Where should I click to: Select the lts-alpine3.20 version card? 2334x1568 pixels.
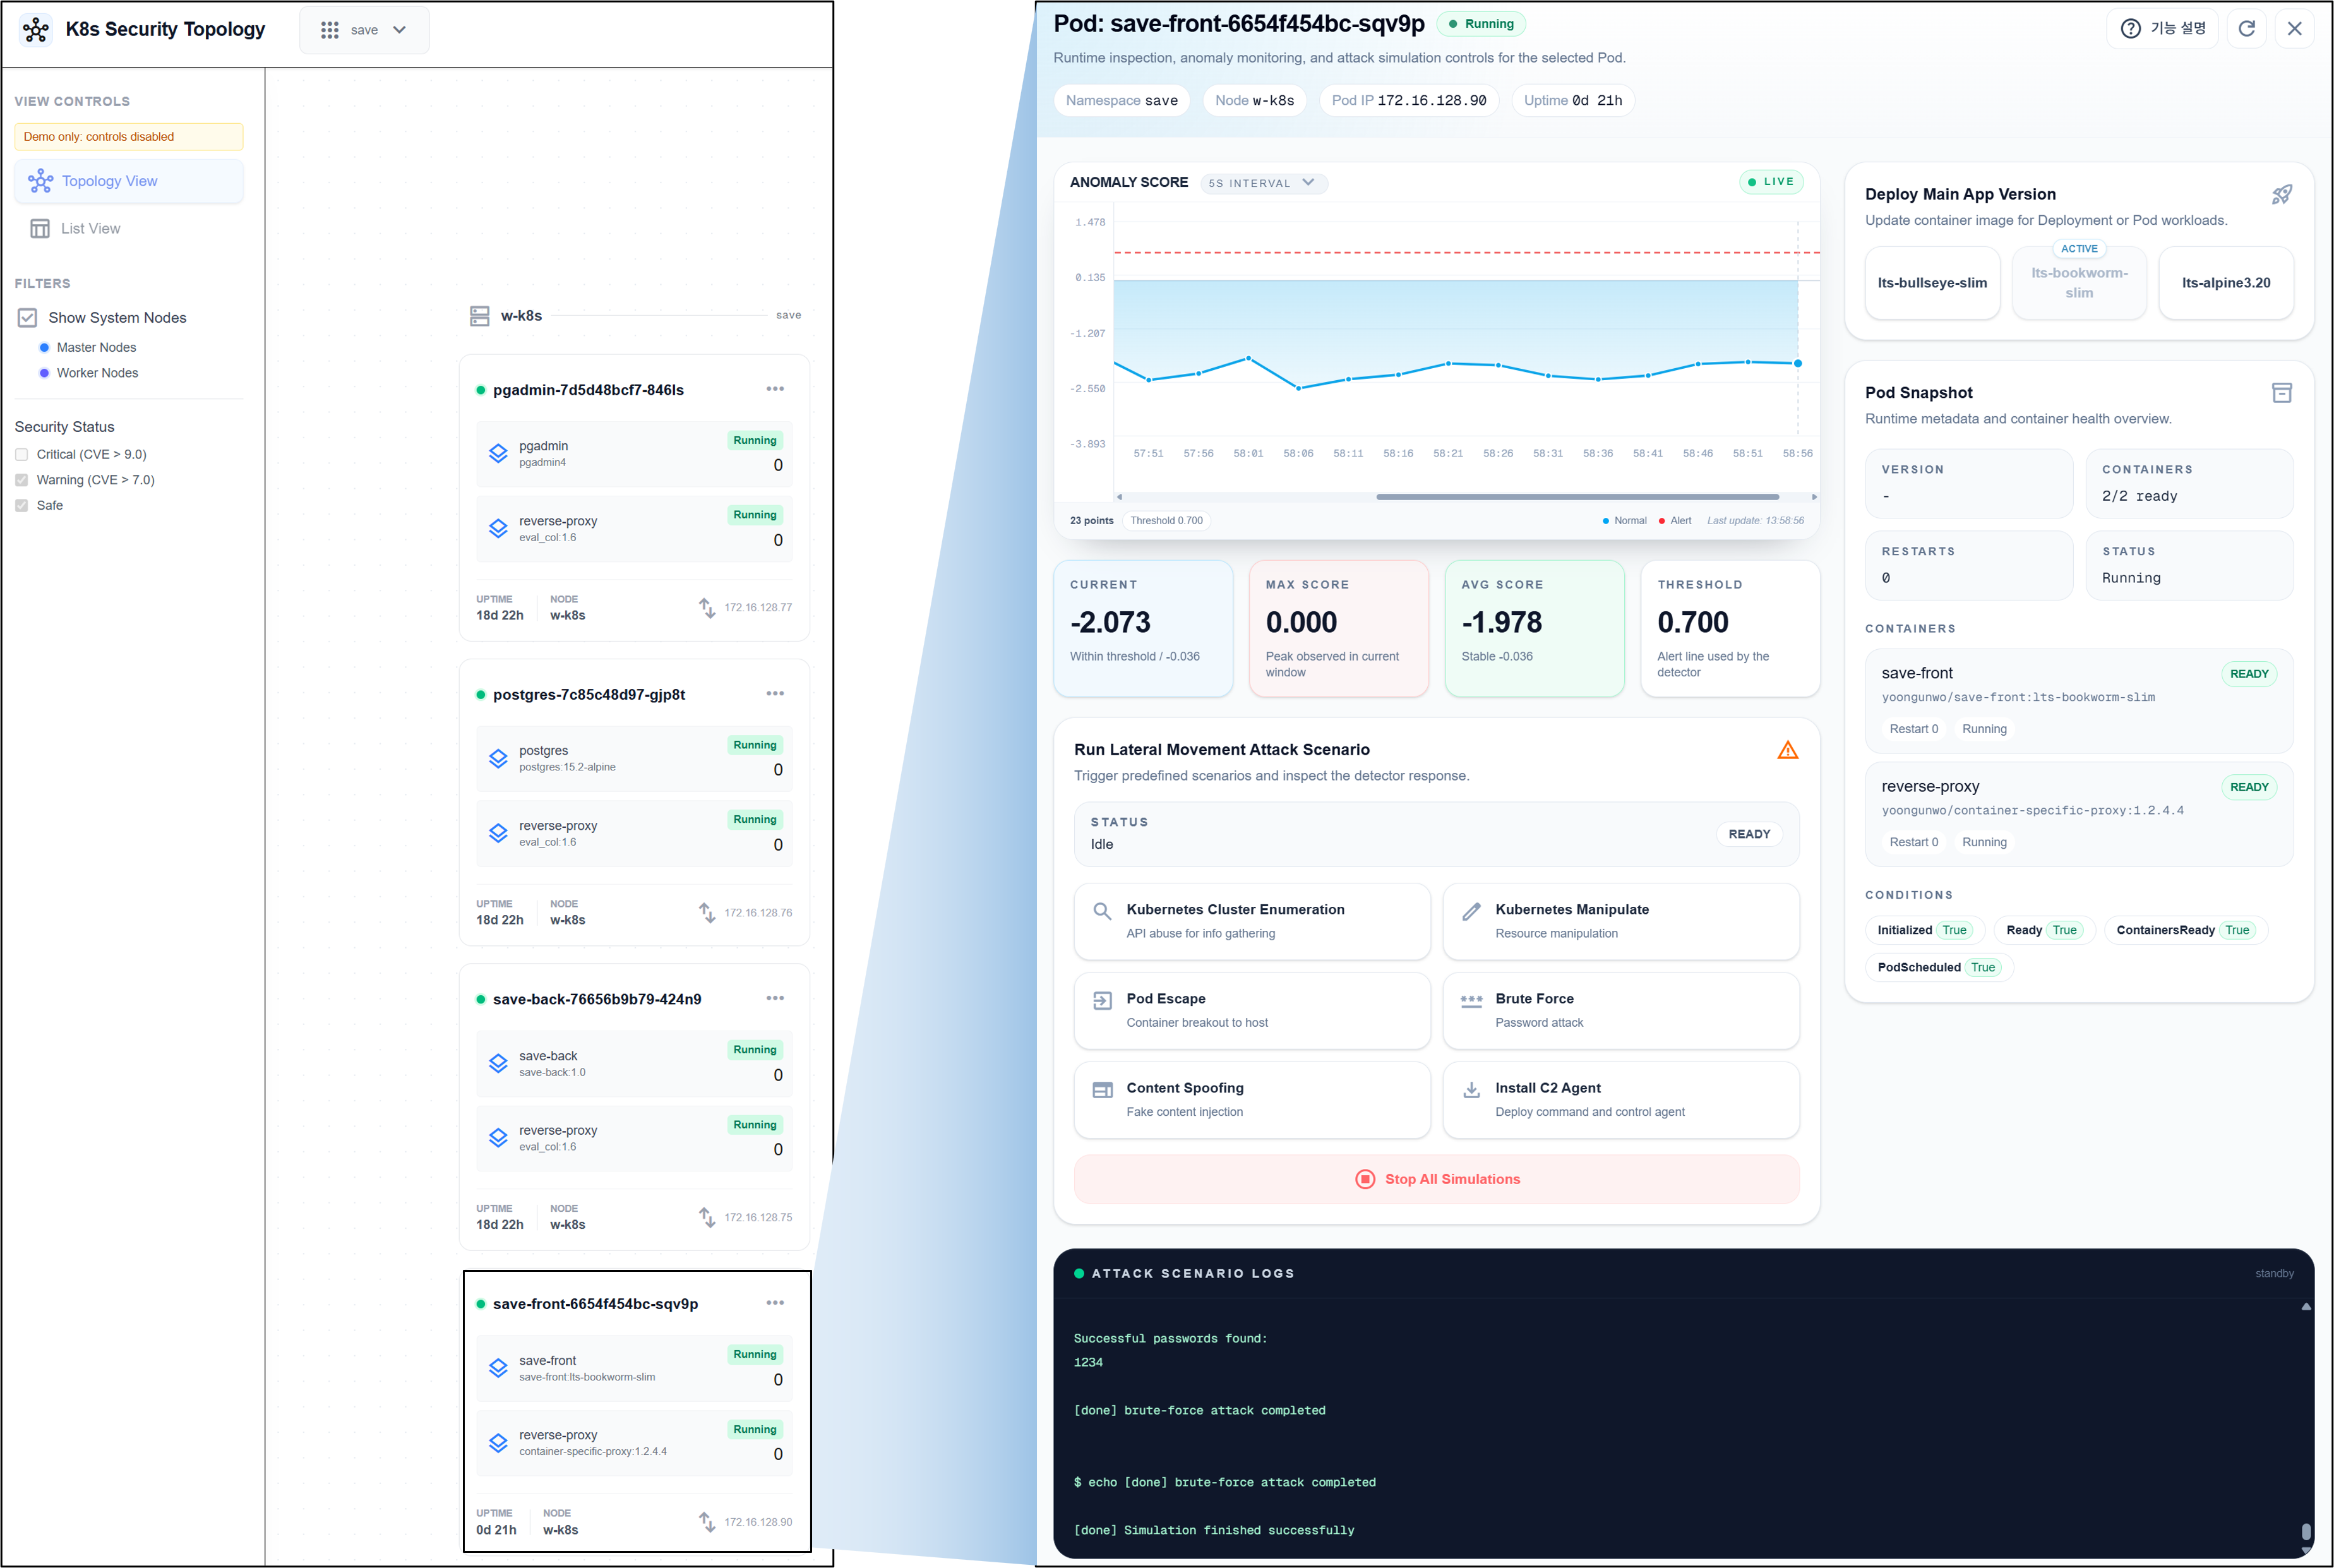[x=2225, y=283]
